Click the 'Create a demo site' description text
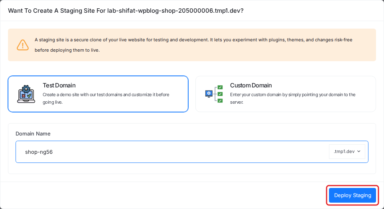The width and height of the screenshot is (384, 209). pyautogui.click(x=106, y=98)
